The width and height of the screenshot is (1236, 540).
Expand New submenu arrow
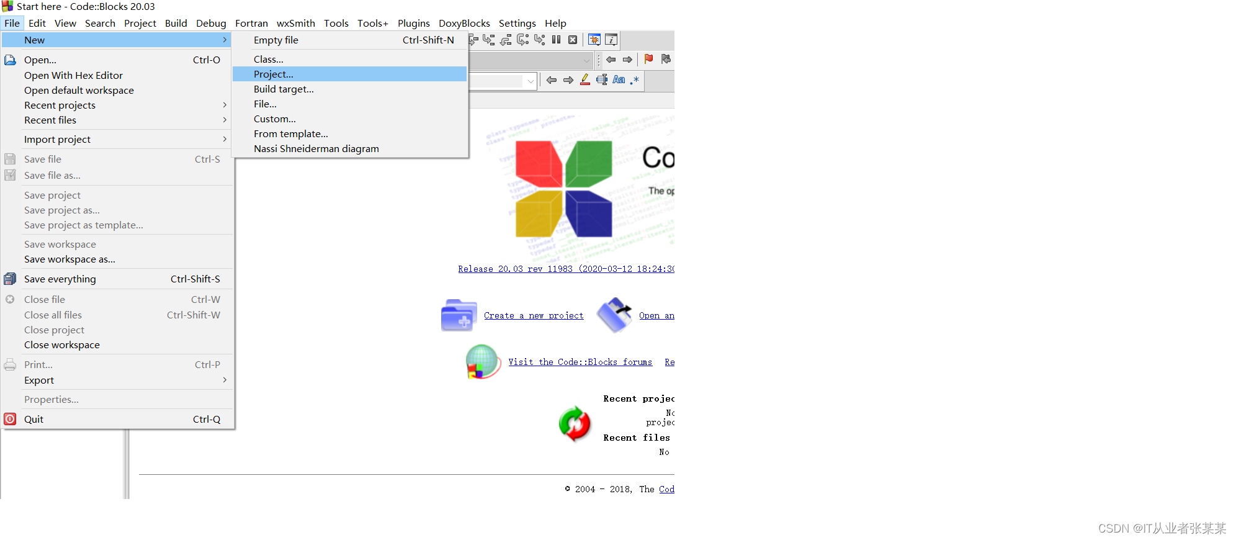pyautogui.click(x=225, y=40)
